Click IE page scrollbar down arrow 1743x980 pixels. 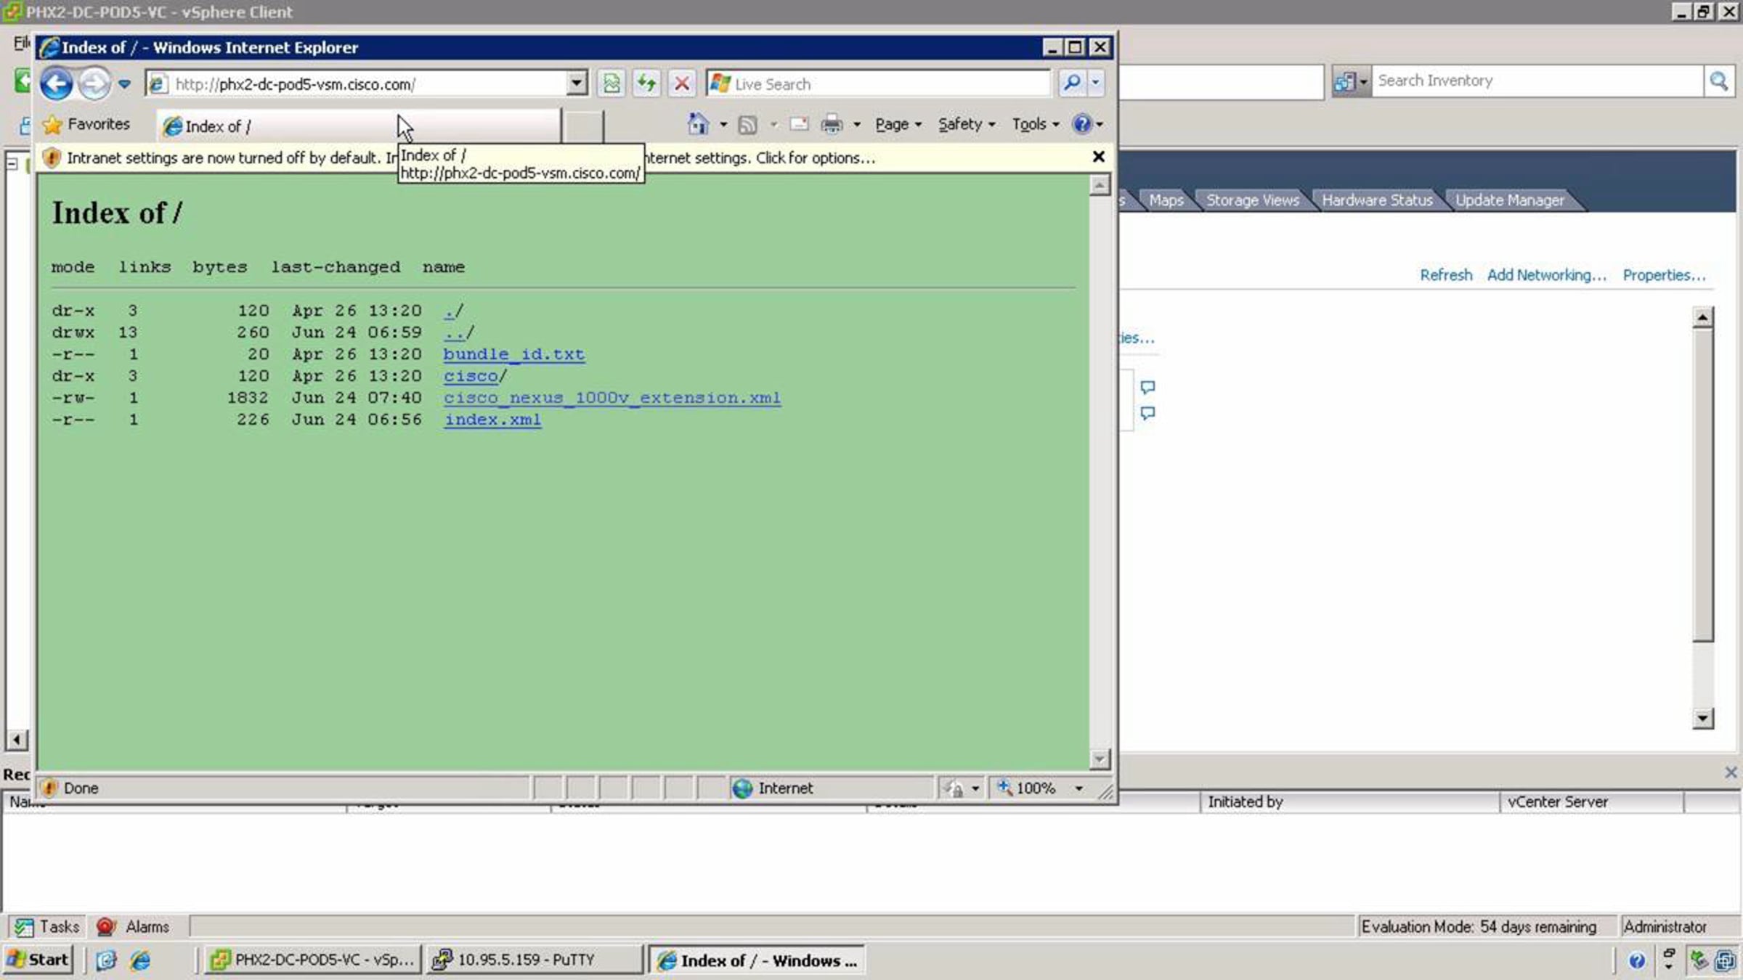point(1100,759)
